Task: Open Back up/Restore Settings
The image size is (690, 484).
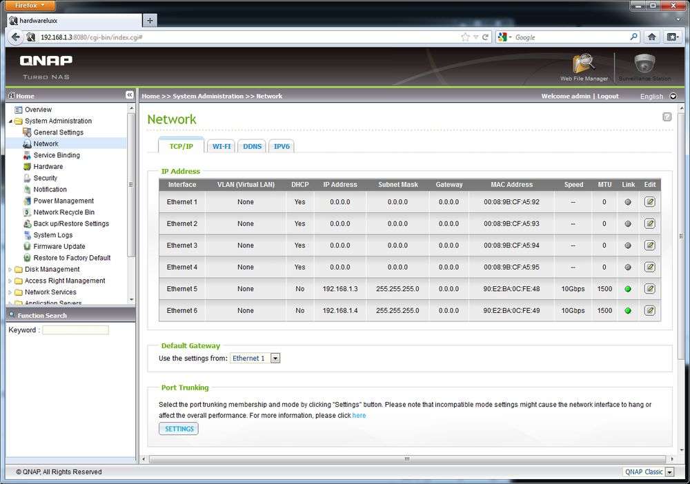Action: pyautogui.click(x=71, y=224)
